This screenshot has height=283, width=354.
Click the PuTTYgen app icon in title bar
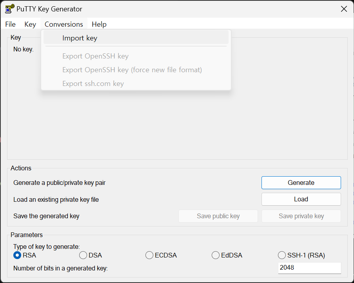coord(10,9)
